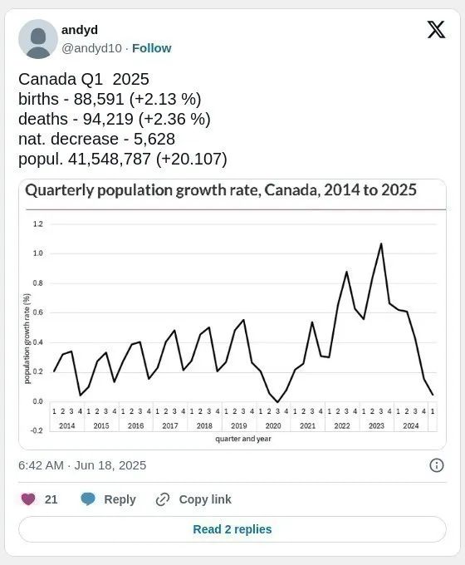Click the tweet text about Canada Q1 2025
The height and width of the screenshot is (565, 465).
[x=123, y=119]
